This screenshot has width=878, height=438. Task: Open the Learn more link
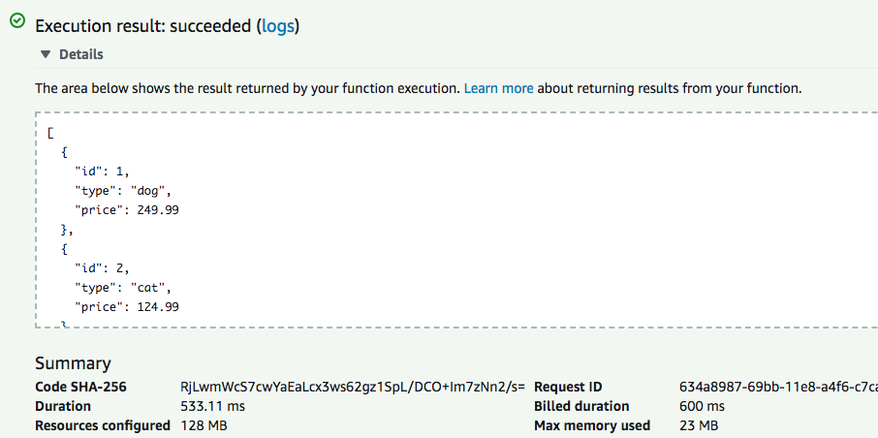[x=498, y=88]
